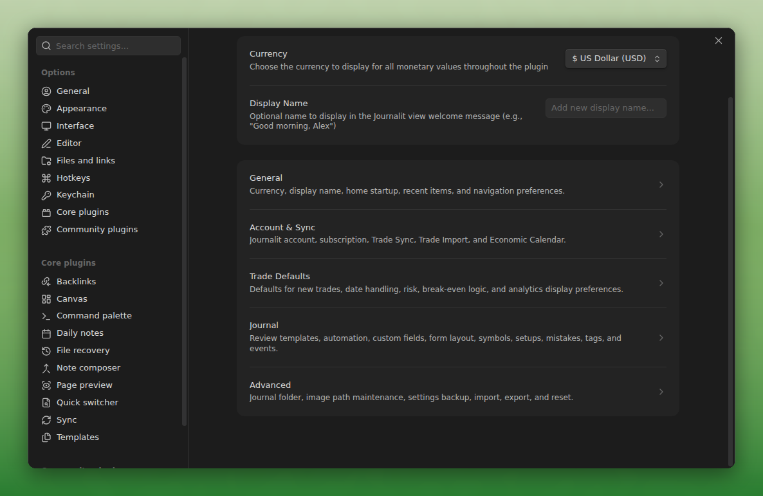763x496 pixels.
Task: Click the Canvas grid icon
Action: 46,299
